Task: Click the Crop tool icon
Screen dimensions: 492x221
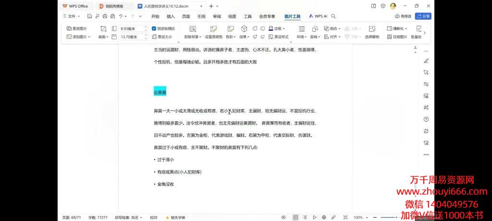Action: tap(103, 29)
